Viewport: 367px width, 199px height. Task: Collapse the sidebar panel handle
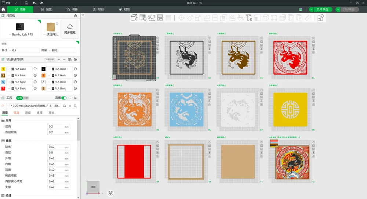[x=83, y=15]
